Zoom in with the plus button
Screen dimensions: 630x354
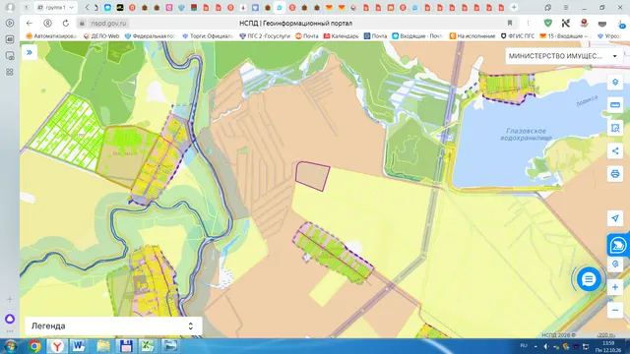(x=615, y=287)
